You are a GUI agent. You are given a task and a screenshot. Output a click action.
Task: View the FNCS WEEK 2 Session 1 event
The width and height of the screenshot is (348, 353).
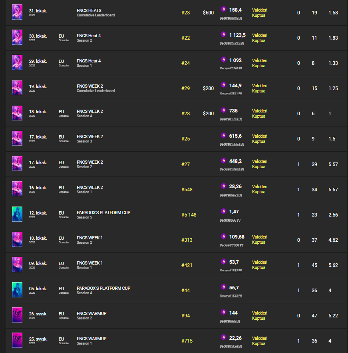pos(90,190)
